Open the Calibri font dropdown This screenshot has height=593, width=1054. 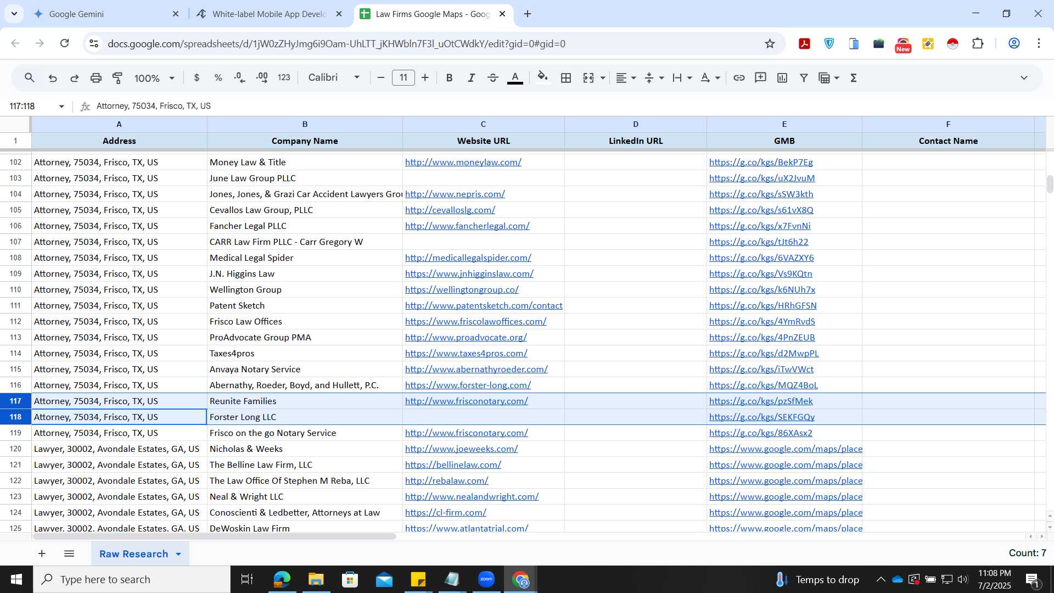click(x=334, y=78)
